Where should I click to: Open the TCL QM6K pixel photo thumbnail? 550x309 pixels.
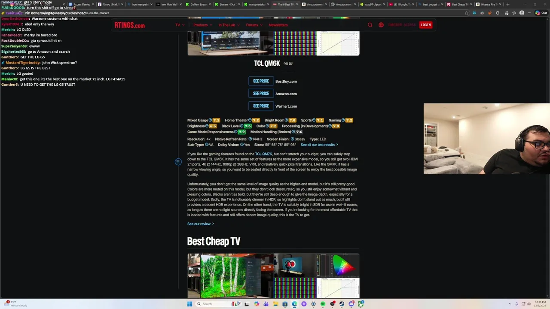[x=295, y=44]
